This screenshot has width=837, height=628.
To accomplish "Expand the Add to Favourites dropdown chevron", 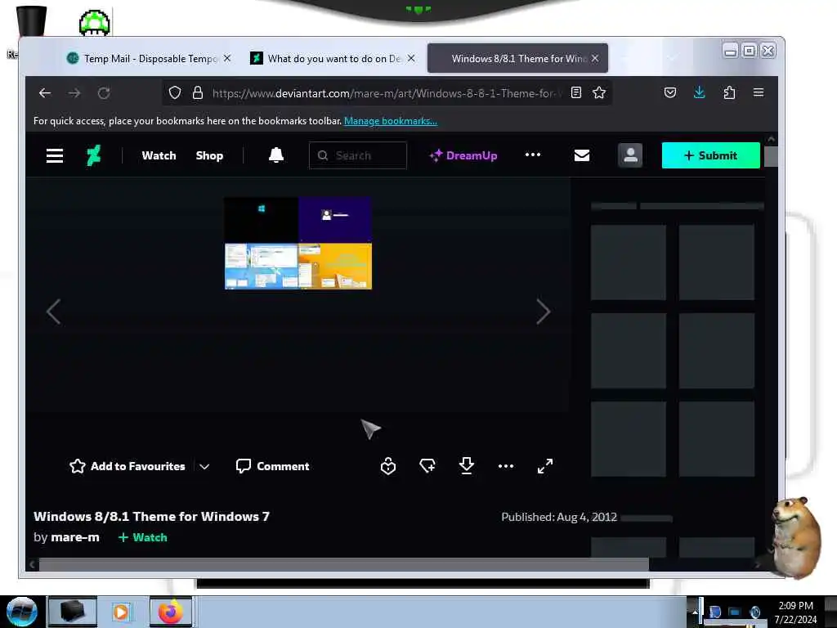I will tap(204, 466).
